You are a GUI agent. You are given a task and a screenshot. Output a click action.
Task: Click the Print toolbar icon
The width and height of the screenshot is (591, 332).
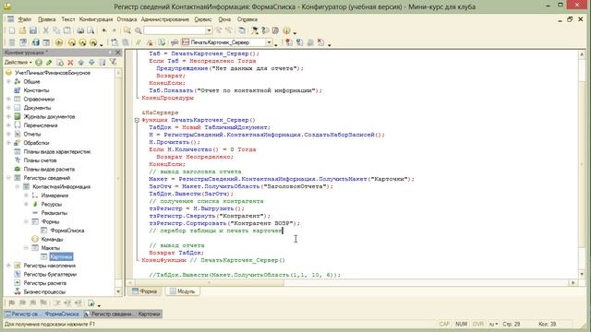(x=80, y=30)
